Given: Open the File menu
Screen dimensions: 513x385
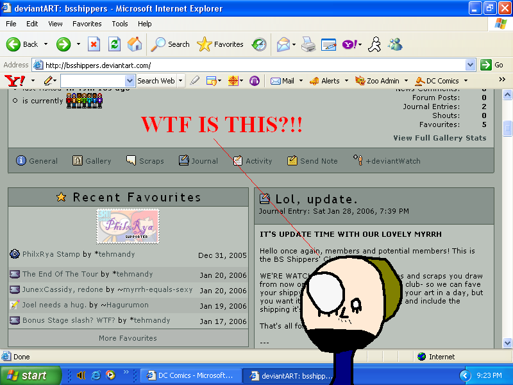Looking at the screenshot, I should pyautogui.click(x=11, y=24).
